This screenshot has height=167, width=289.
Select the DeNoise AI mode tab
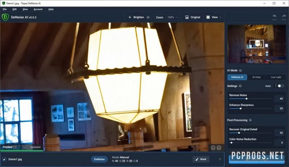pyautogui.click(x=237, y=77)
